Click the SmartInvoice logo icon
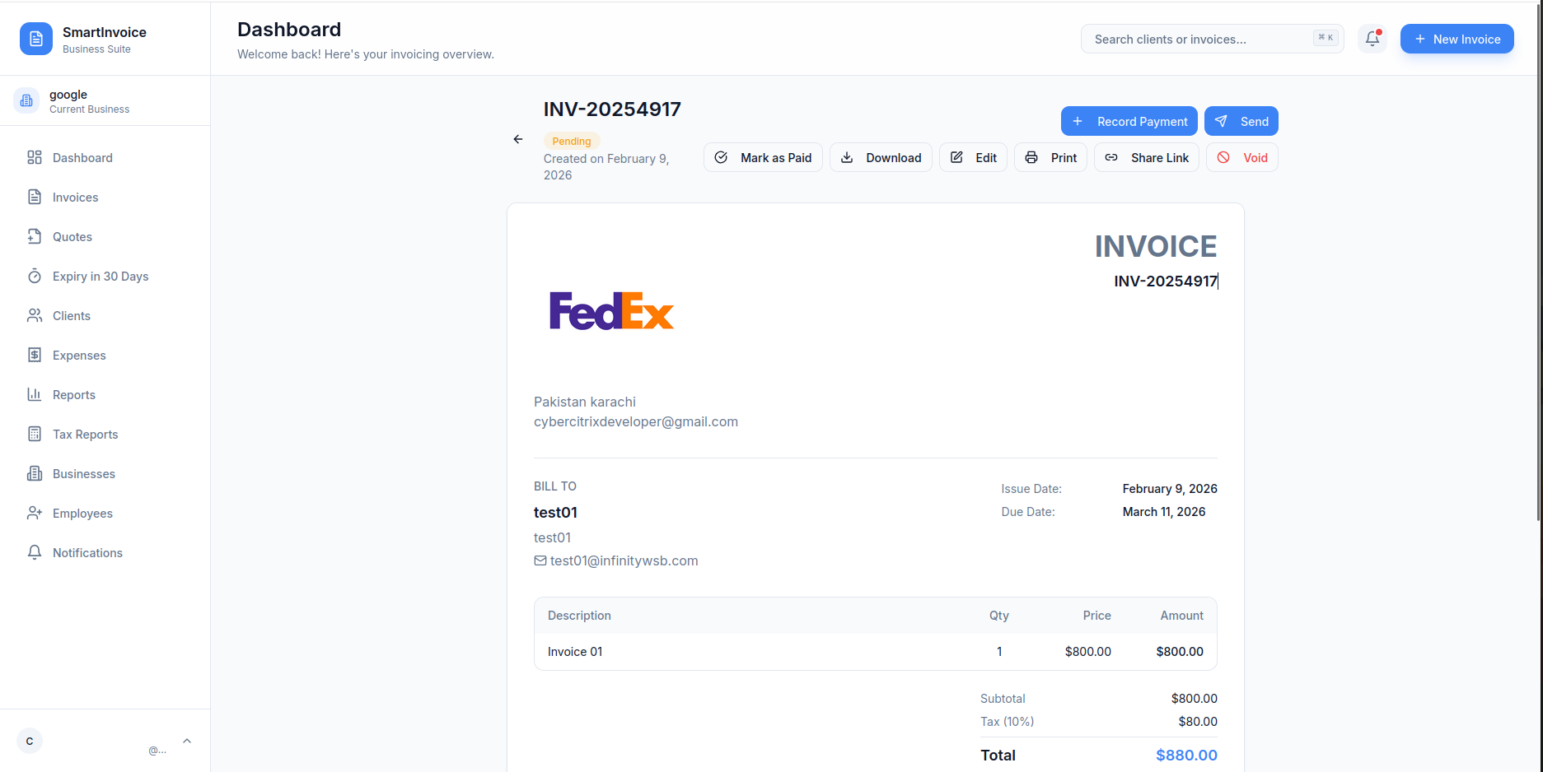This screenshot has height=772, width=1543. pos(35,39)
